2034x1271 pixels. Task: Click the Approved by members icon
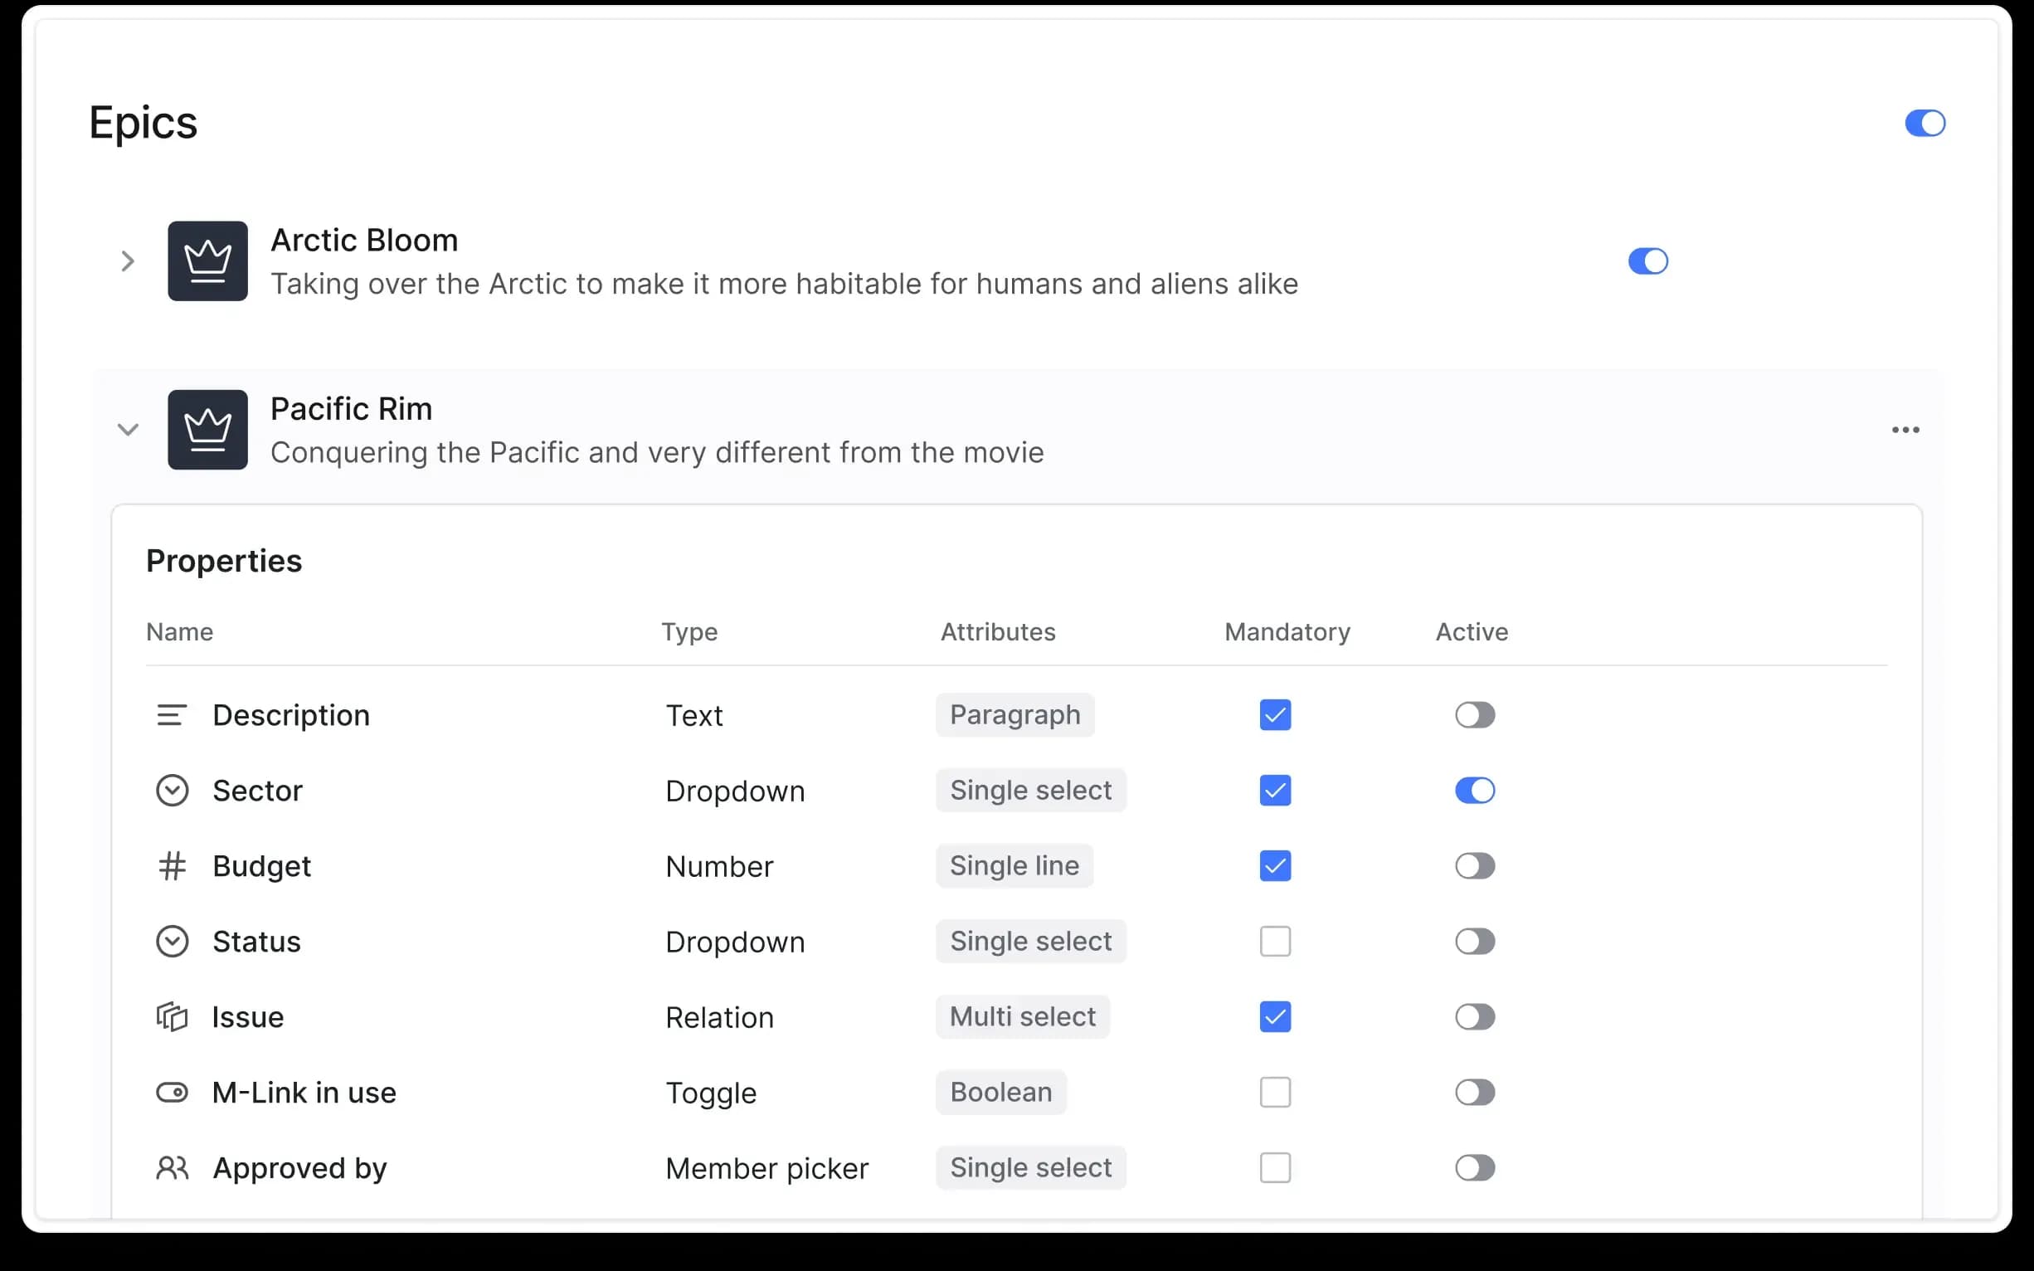[172, 1167]
